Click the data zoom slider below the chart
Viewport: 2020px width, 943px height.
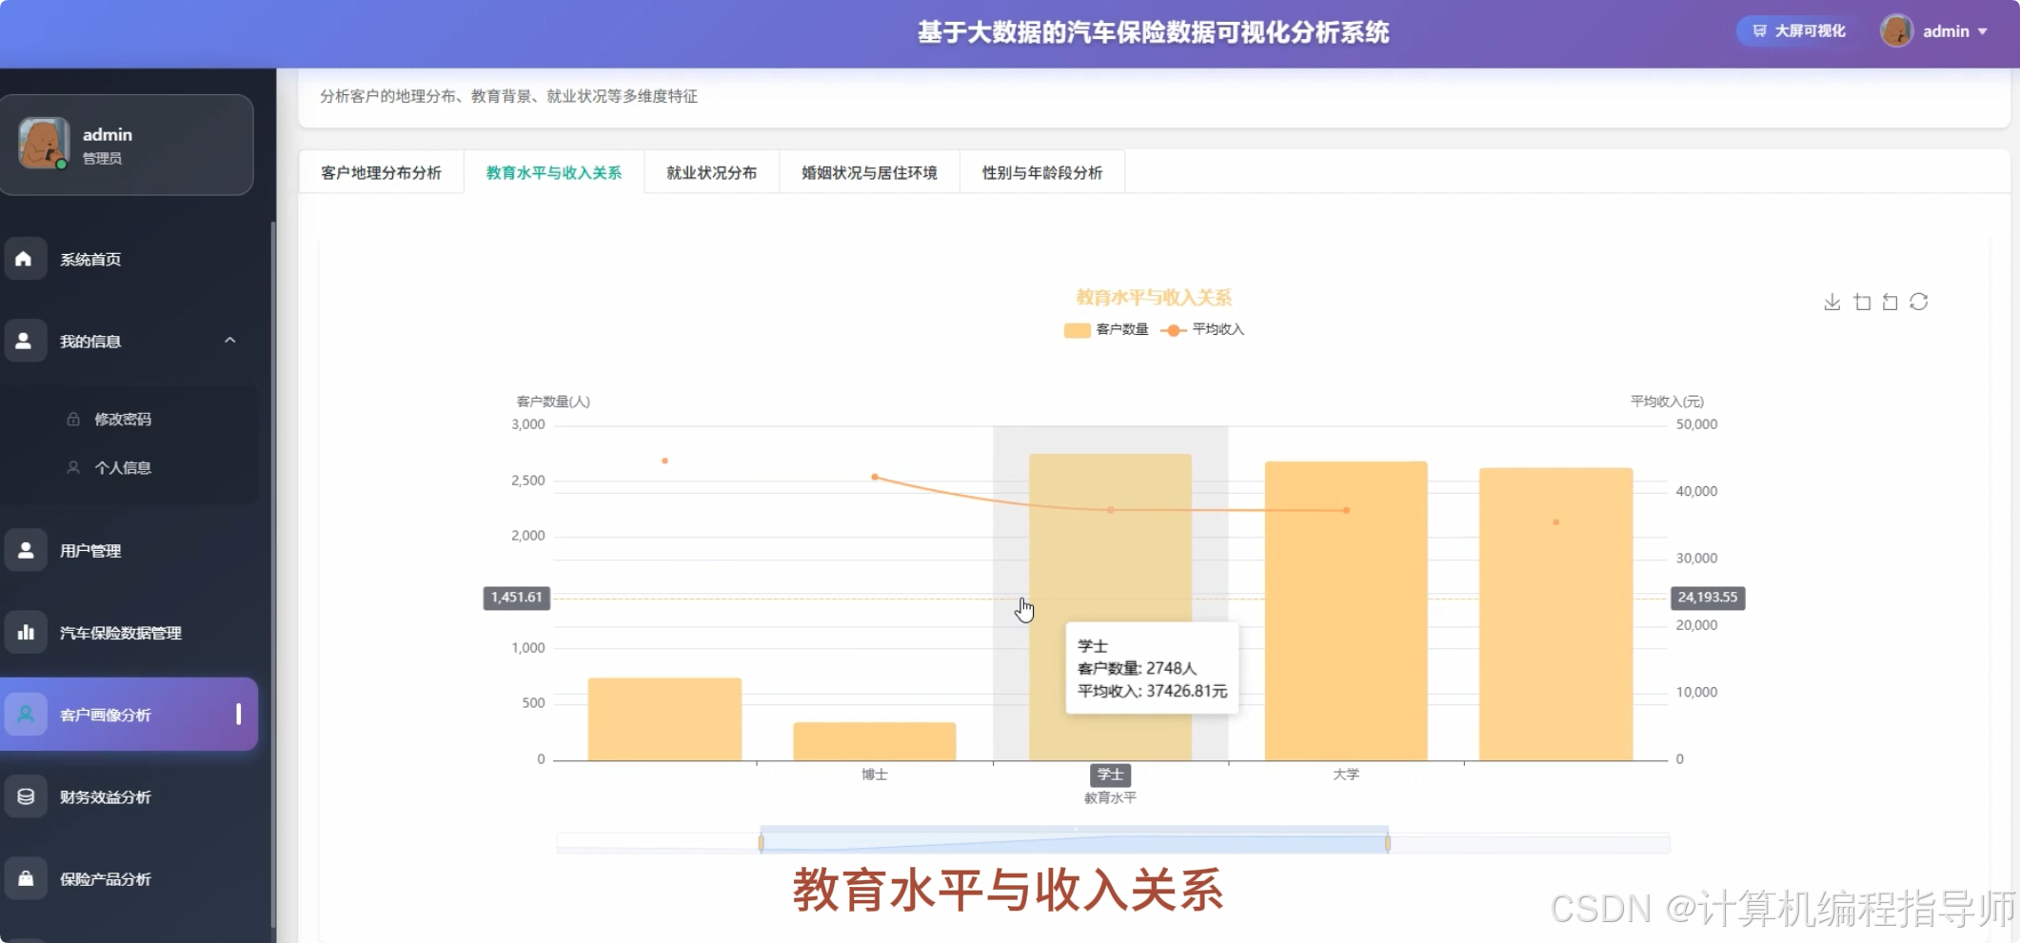tap(1074, 841)
